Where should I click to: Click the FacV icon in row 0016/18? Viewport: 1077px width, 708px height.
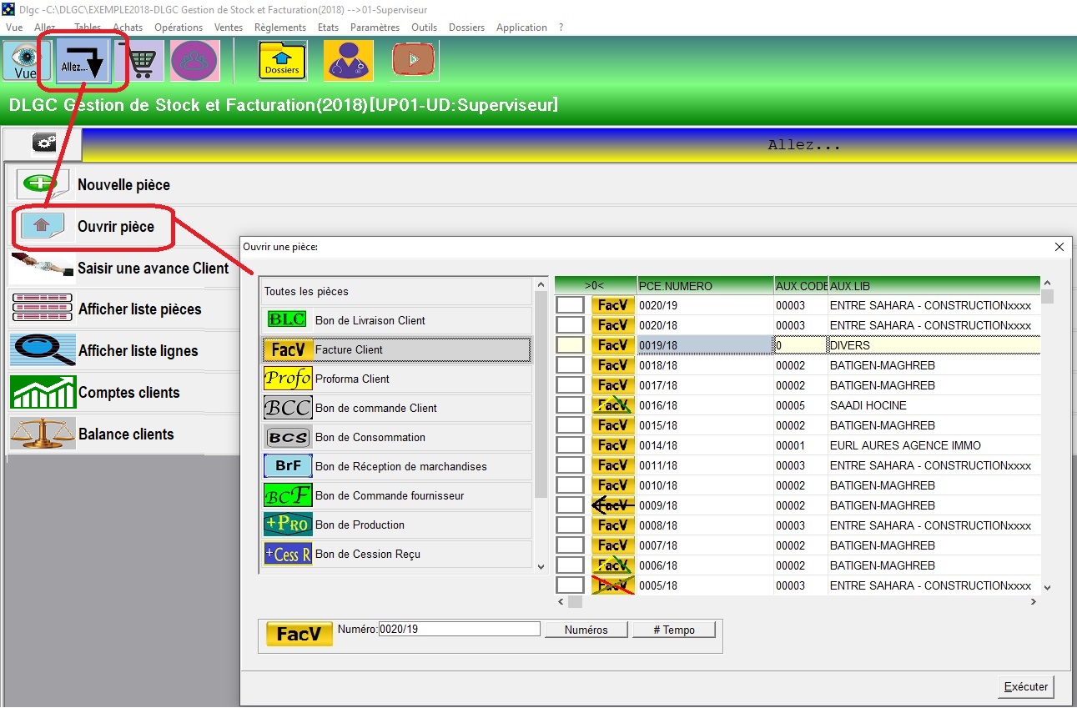[x=613, y=405]
